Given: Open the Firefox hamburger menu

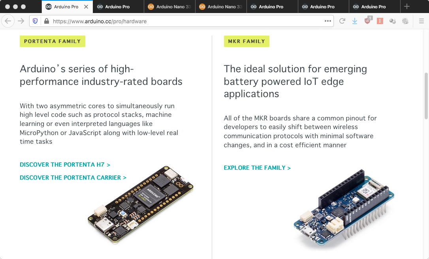Looking at the screenshot, I should click(421, 21).
